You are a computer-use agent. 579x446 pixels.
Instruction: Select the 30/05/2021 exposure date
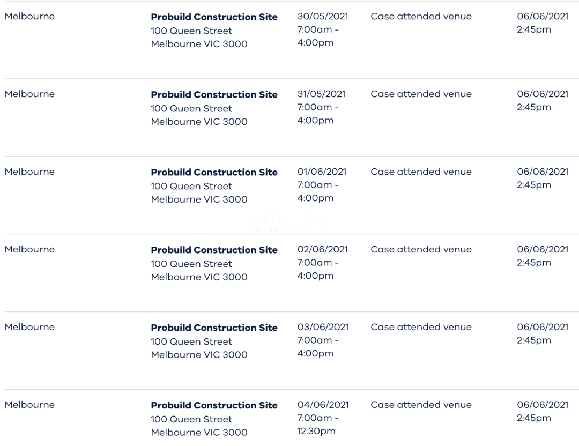click(x=323, y=17)
